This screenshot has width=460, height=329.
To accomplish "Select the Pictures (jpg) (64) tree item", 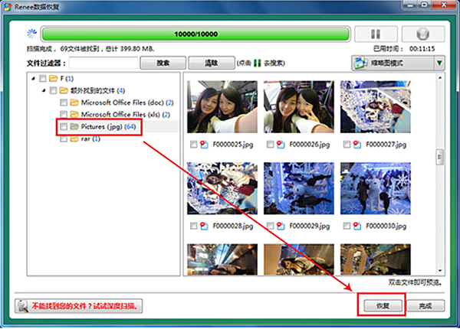I will pyautogui.click(x=108, y=126).
